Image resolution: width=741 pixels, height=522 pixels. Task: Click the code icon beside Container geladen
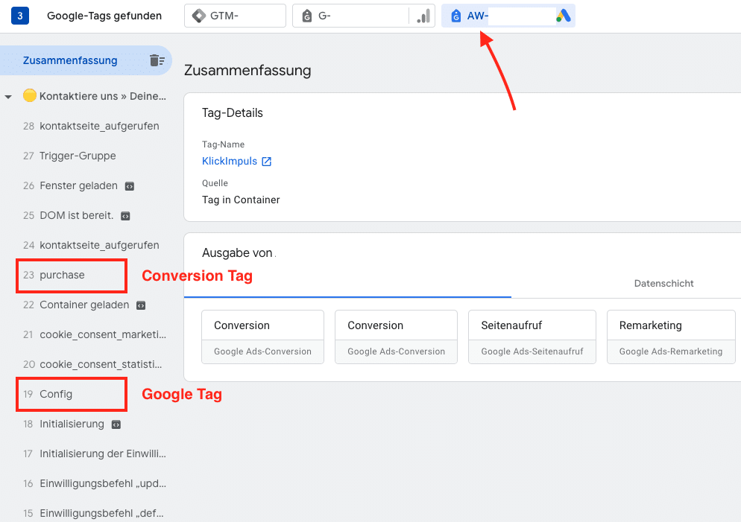click(141, 305)
